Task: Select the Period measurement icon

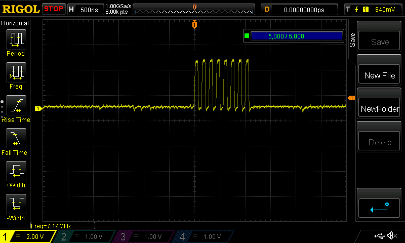Action: [16, 38]
